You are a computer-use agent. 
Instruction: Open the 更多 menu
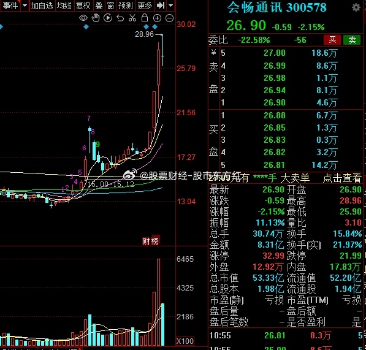click(x=145, y=6)
